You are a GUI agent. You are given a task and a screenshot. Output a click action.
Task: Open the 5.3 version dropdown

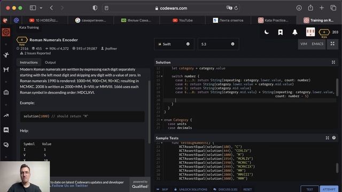[218, 44]
